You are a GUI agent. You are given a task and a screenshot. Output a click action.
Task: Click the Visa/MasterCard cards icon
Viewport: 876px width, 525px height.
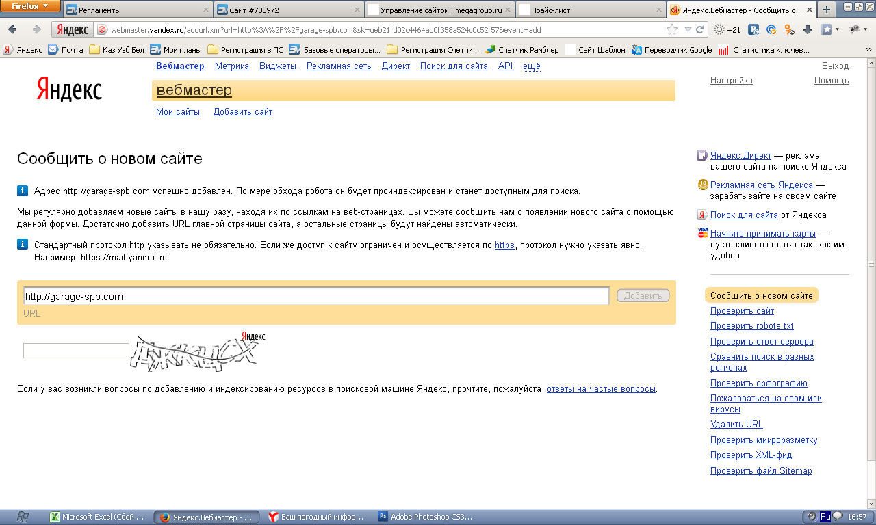click(x=702, y=233)
